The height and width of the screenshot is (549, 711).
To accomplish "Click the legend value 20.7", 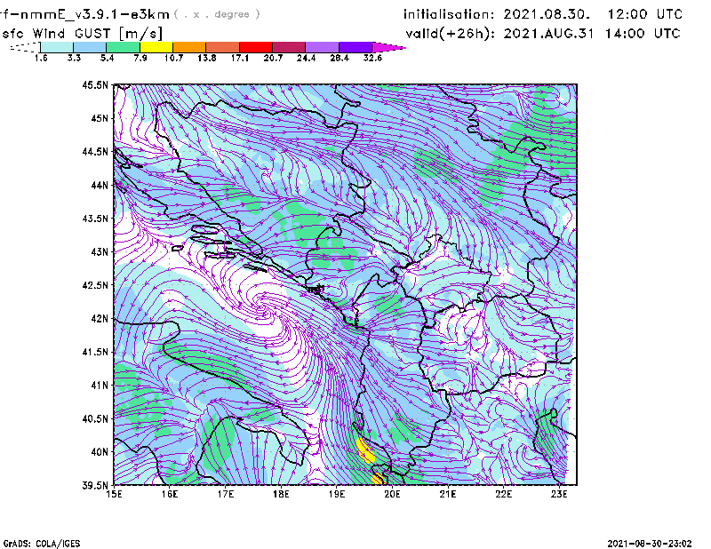I will (x=273, y=58).
